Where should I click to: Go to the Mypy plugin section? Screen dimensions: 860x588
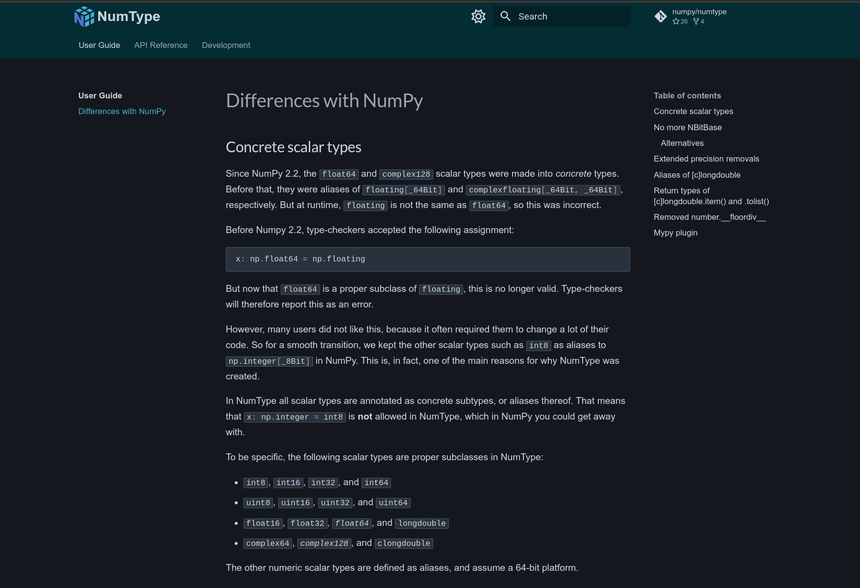tap(675, 233)
